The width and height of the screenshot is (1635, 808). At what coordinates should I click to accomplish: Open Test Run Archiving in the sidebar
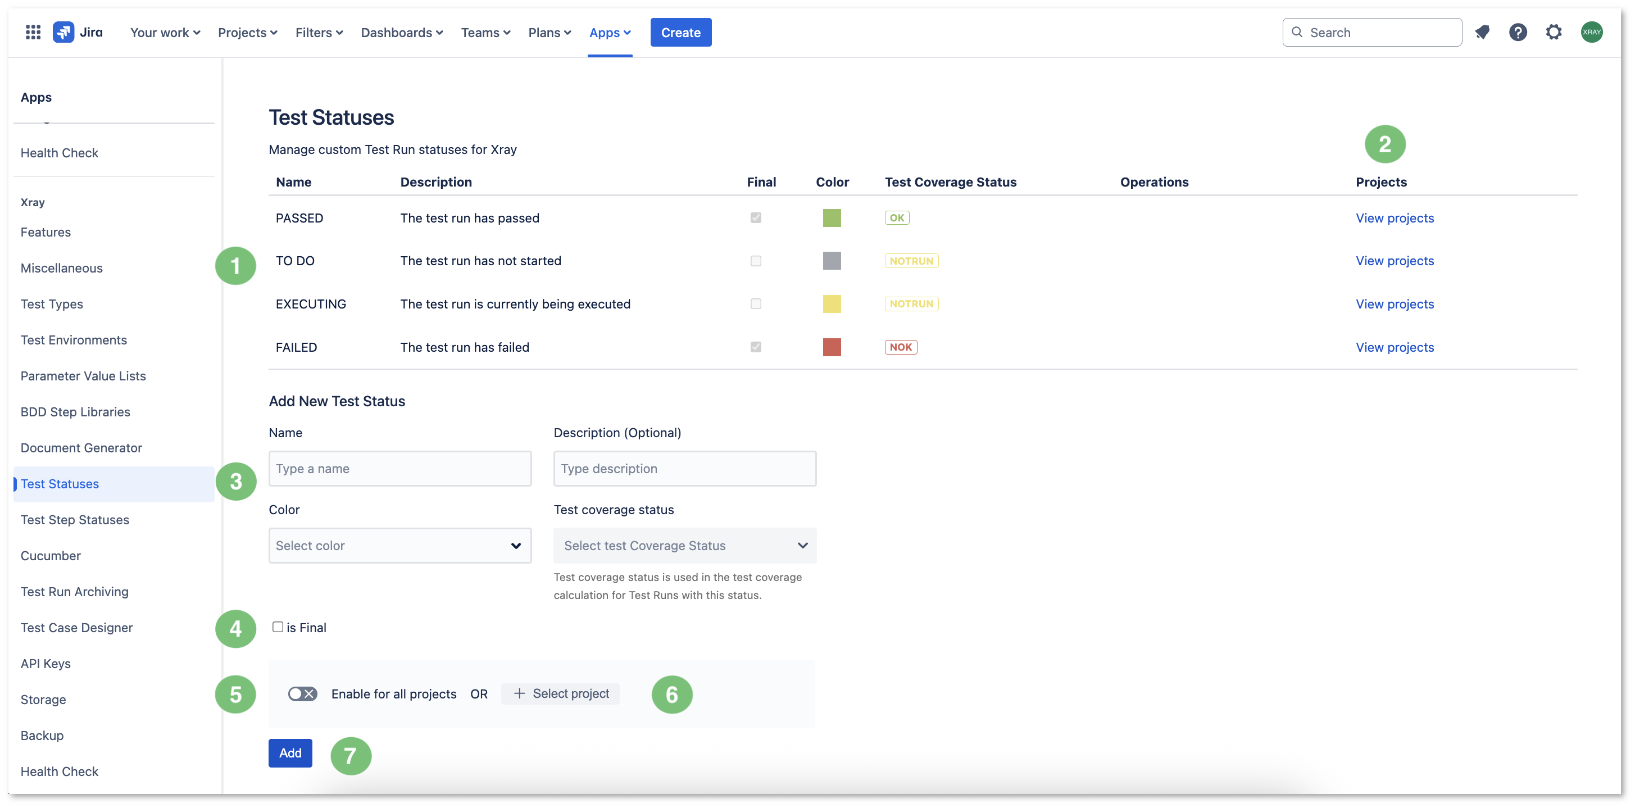pyautogui.click(x=74, y=592)
